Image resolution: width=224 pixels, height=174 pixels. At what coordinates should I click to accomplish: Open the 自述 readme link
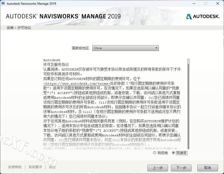point(52,167)
